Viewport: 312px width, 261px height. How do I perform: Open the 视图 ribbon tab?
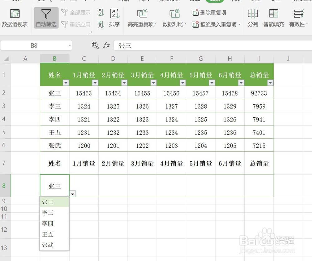(x=255, y=1)
